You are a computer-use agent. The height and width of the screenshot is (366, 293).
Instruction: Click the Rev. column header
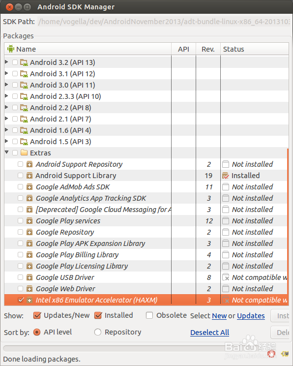(x=208, y=49)
